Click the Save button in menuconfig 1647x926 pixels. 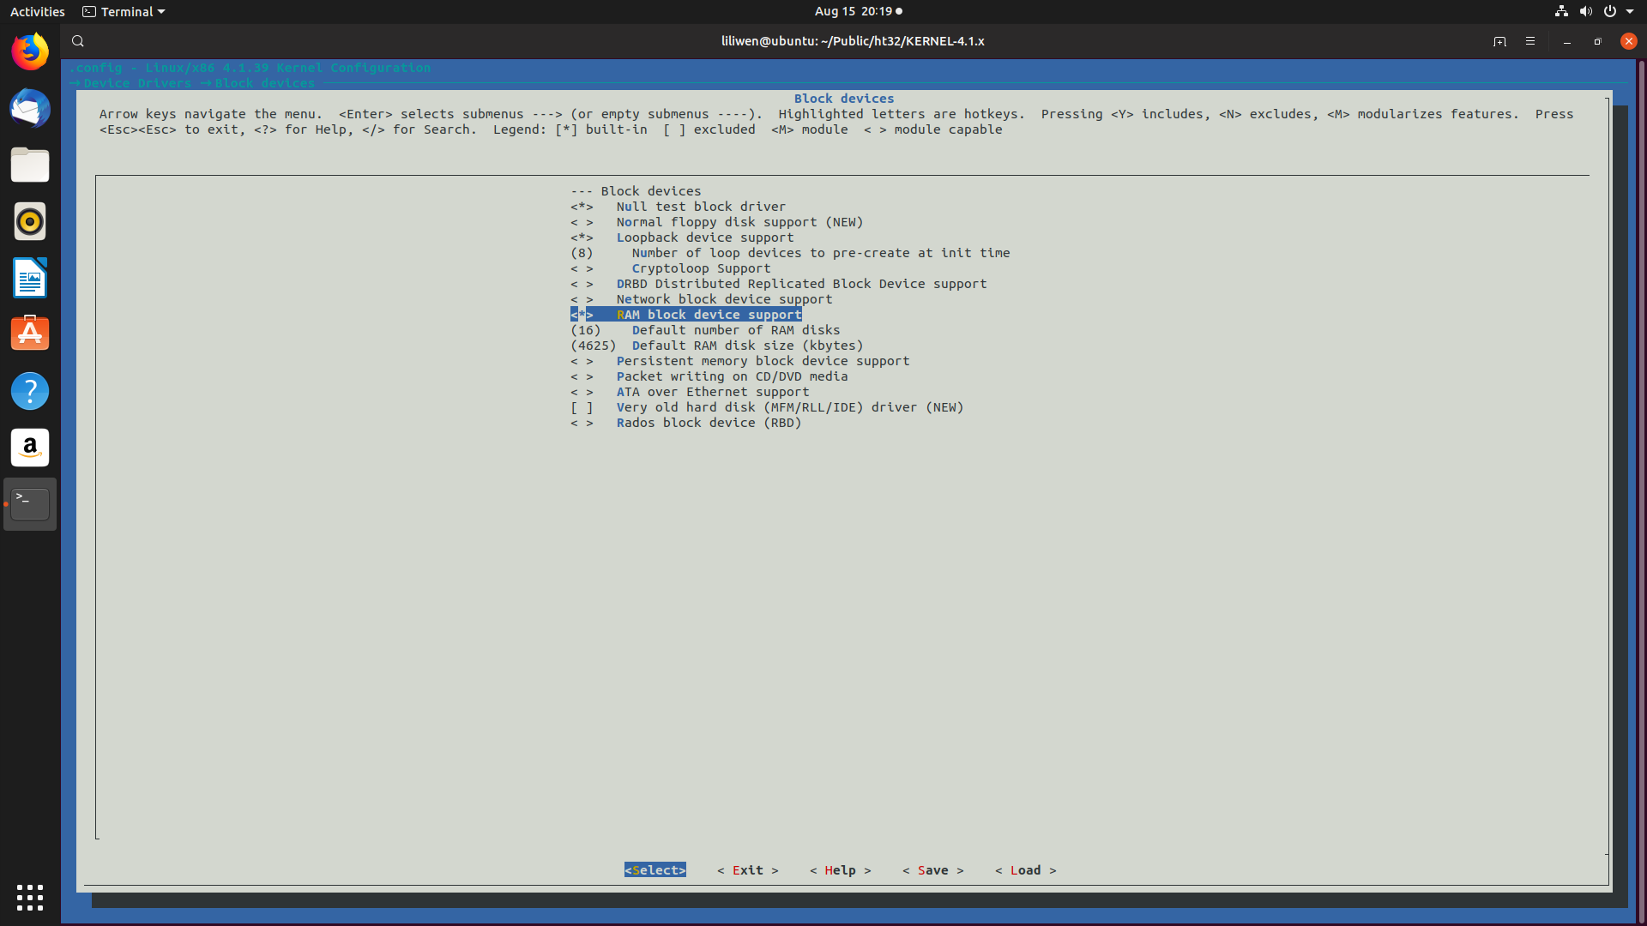[932, 870]
